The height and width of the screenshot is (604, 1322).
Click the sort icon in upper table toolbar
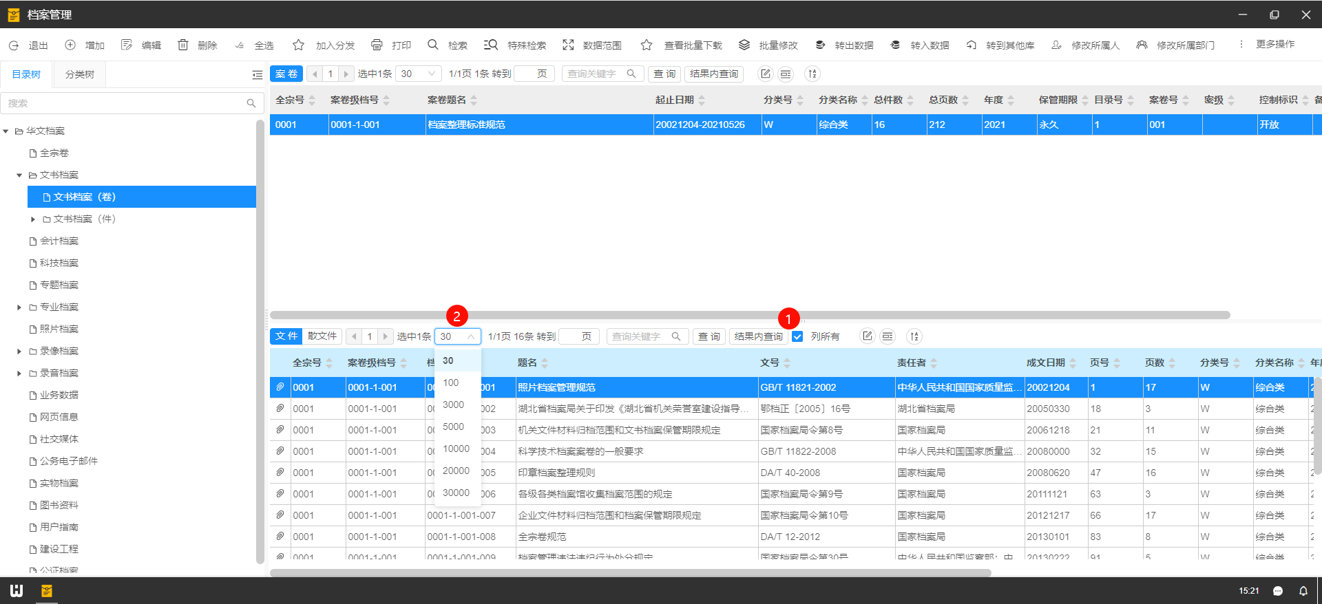812,74
